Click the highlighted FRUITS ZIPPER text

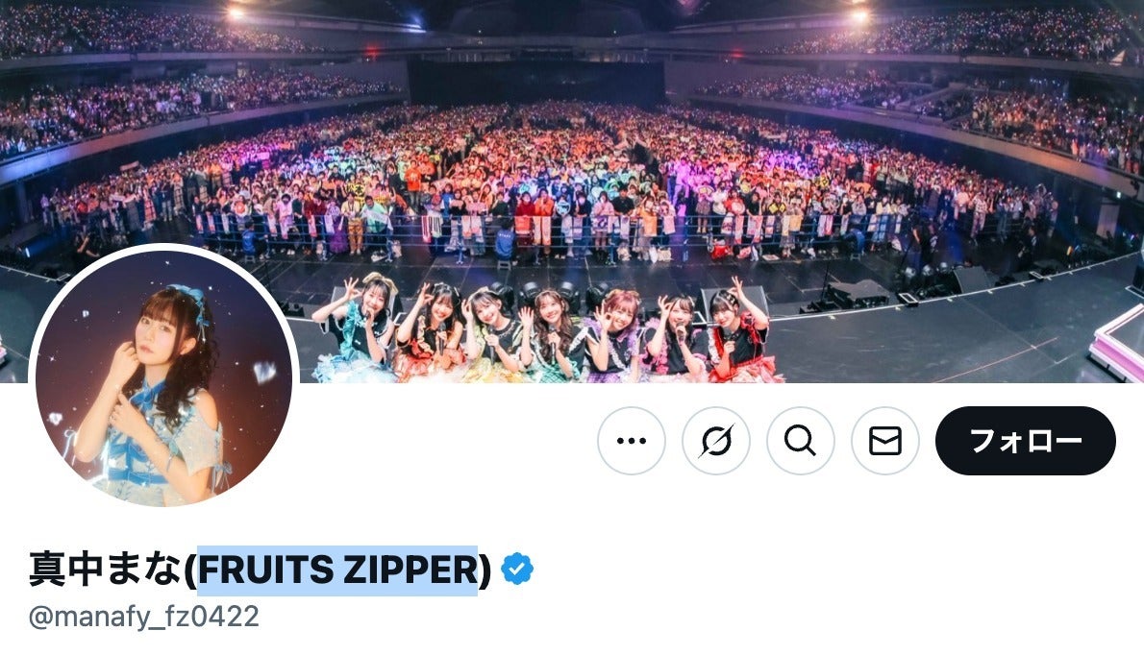pos(337,570)
